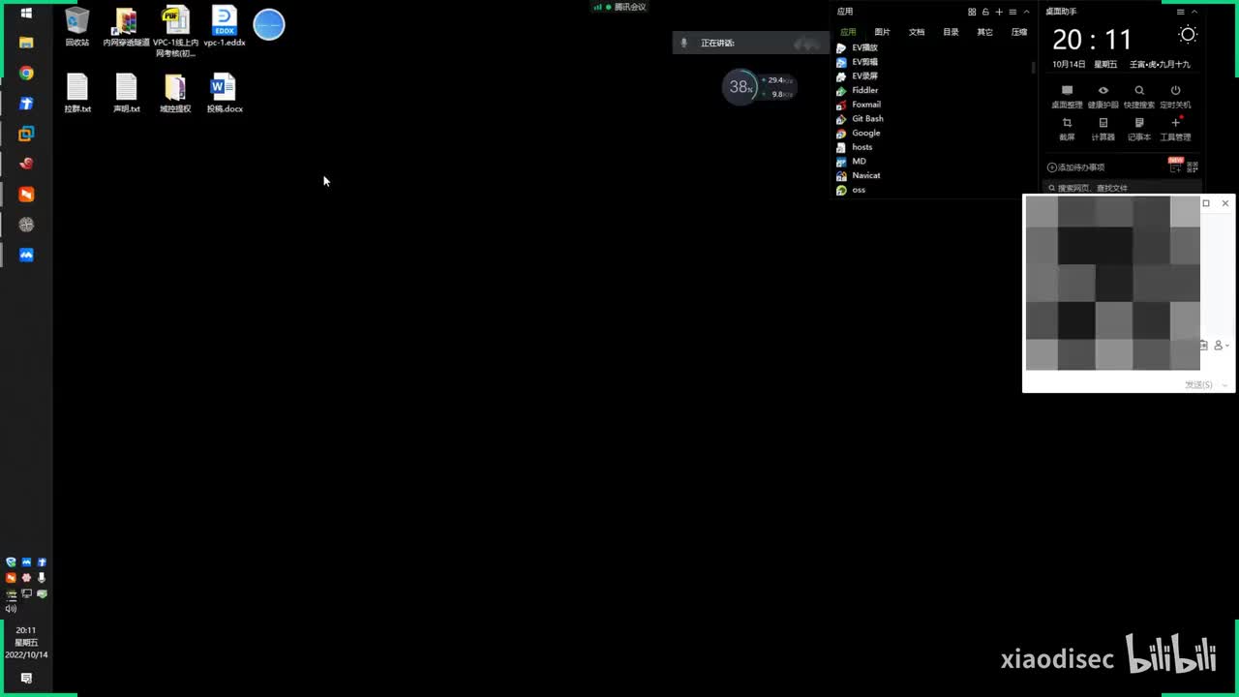Open 桌面整理 desktop organizer tool
1239x697 pixels.
(x=1067, y=97)
